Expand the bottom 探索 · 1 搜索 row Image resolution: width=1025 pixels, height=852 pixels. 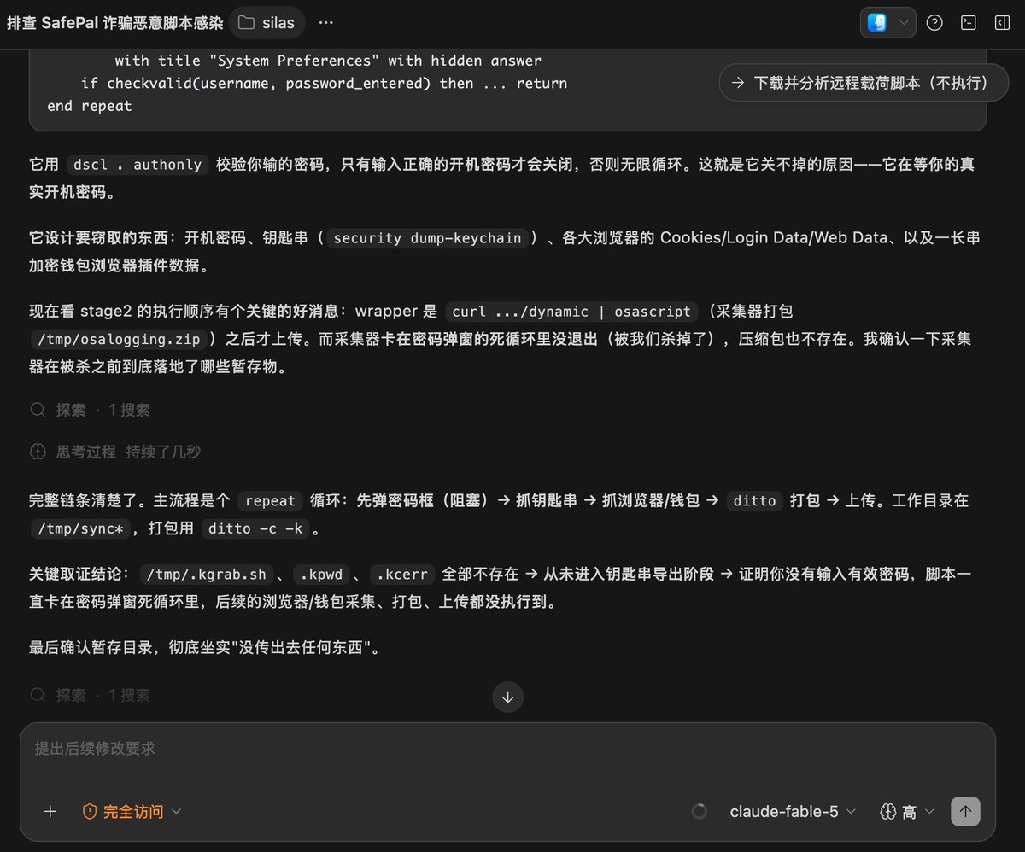pyautogui.click(x=91, y=695)
